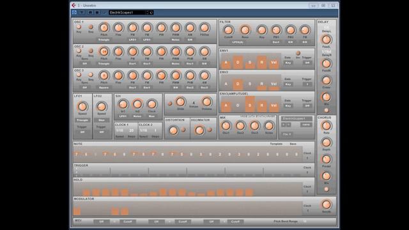Image resolution: width=409 pixels, height=230 pixels.
Task: Open LFO1 Triangle waveform dropdown
Action: tap(82, 120)
